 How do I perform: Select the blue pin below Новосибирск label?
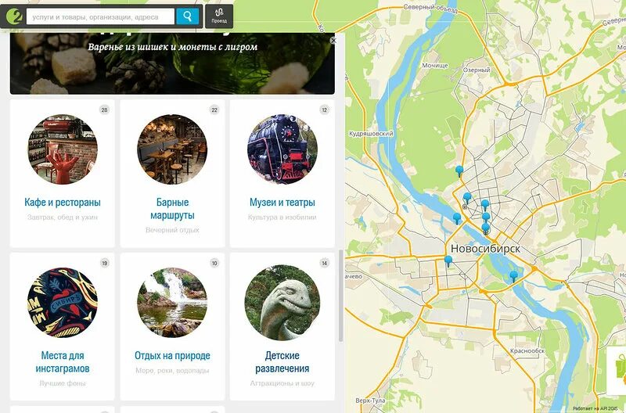[x=448, y=261]
